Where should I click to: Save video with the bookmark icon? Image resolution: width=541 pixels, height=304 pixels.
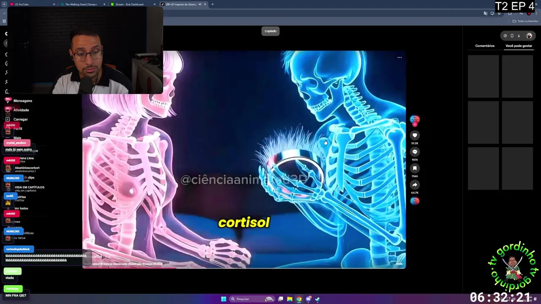coord(415,168)
